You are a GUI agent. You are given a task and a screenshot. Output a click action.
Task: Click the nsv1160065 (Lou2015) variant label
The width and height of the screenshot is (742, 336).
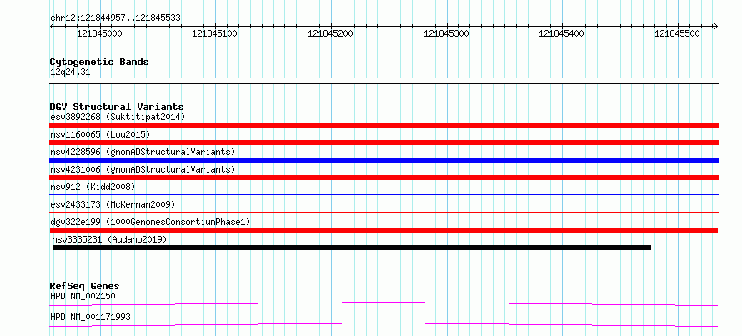pos(100,134)
